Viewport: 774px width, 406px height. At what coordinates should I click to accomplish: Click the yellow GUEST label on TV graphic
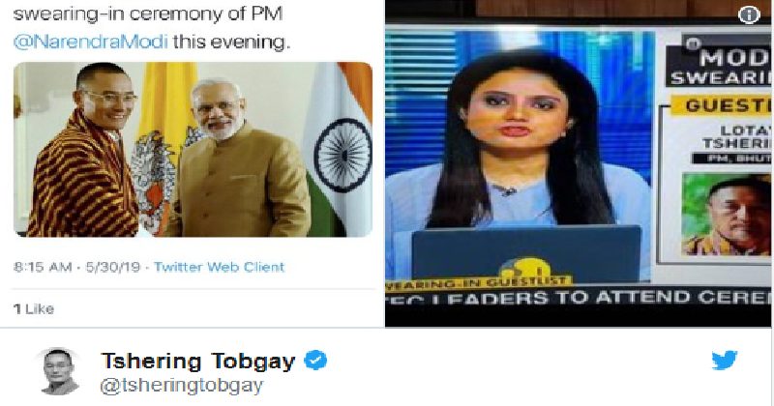point(720,105)
